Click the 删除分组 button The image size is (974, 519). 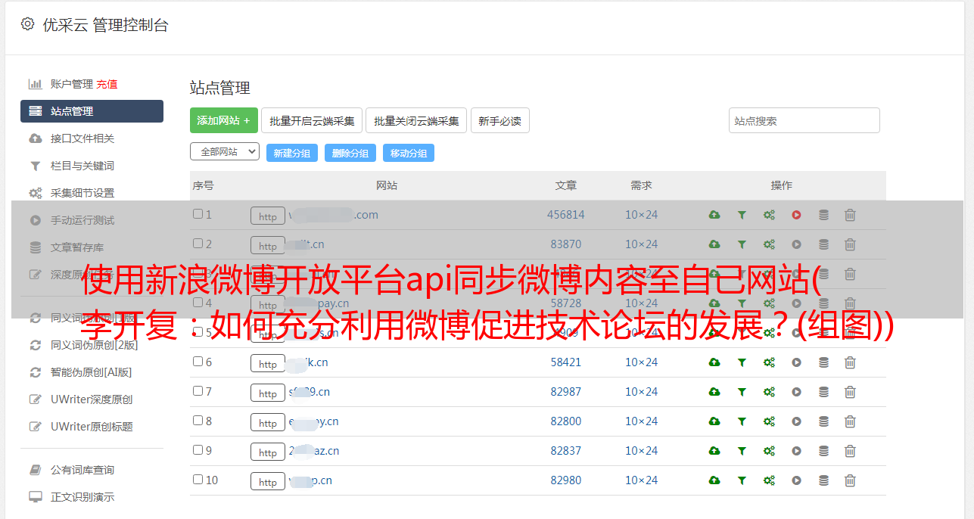tap(350, 153)
